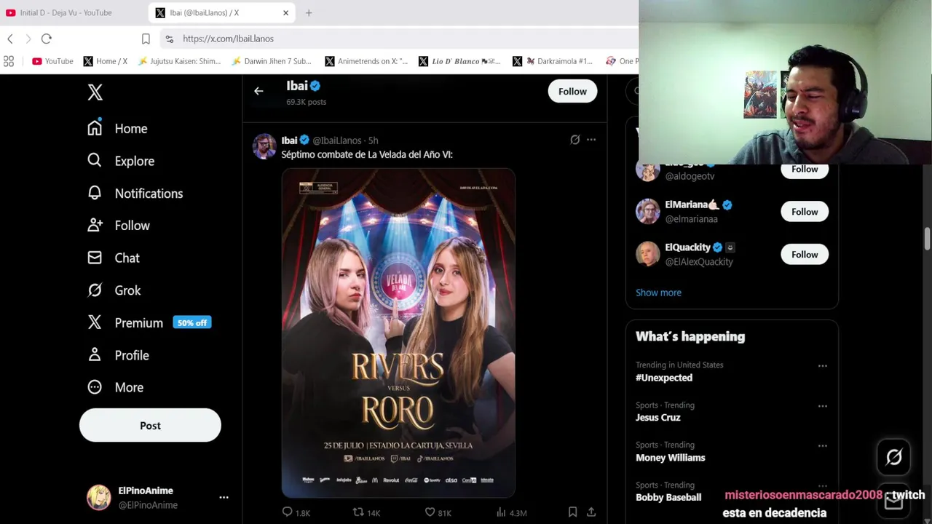The height and width of the screenshot is (524, 932).
Task: Open Grok explain icon on Ibai's post
Action: click(575, 140)
